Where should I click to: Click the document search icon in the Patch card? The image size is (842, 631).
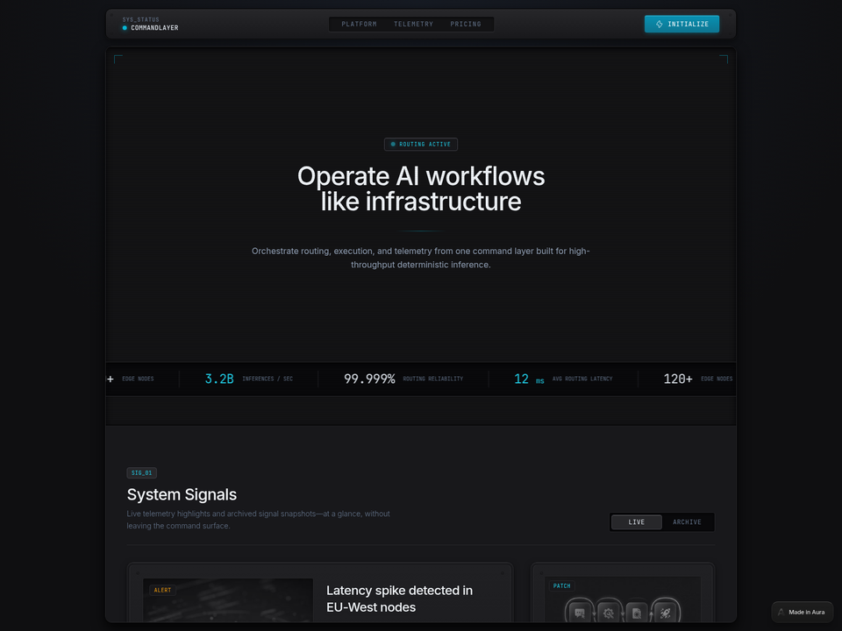637,613
